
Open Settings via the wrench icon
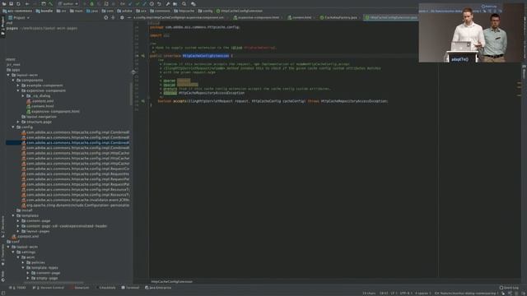[168, 3]
